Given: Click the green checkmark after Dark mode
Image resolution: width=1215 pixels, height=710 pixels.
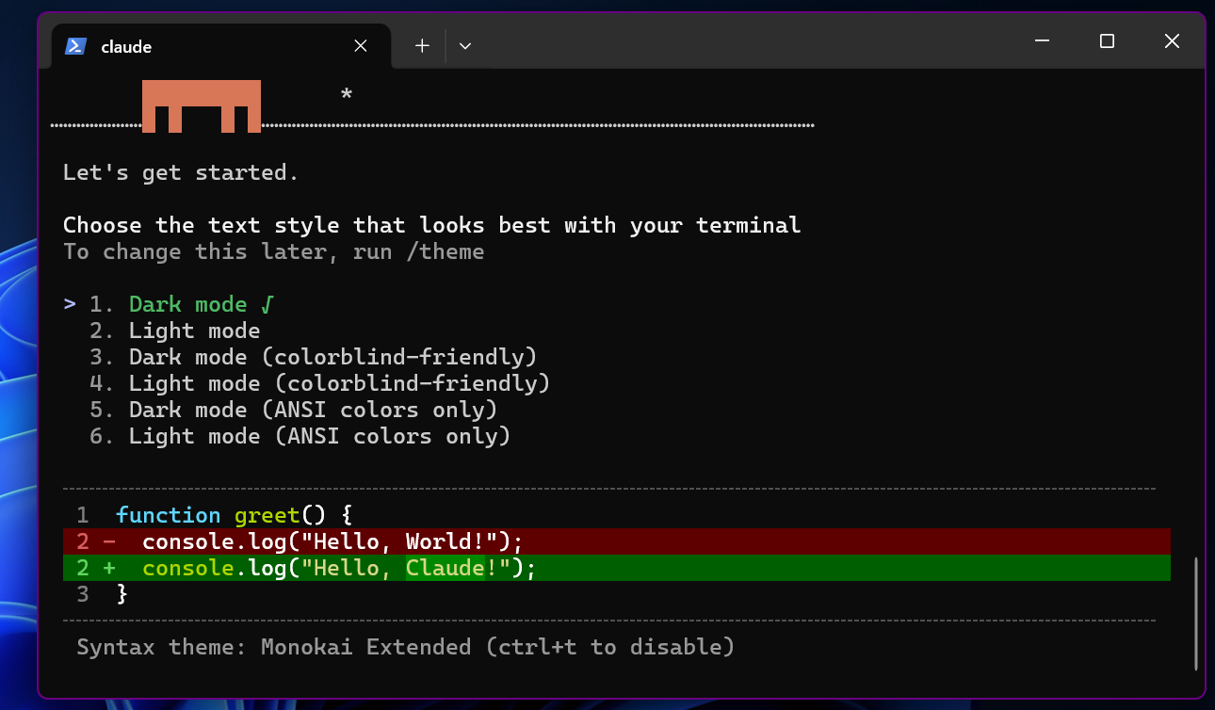Looking at the screenshot, I should 268,304.
